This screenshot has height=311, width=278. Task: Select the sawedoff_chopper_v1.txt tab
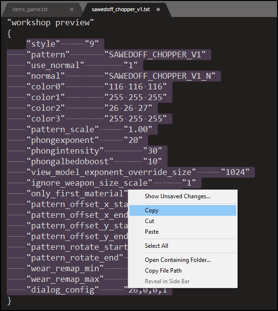point(121,9)
